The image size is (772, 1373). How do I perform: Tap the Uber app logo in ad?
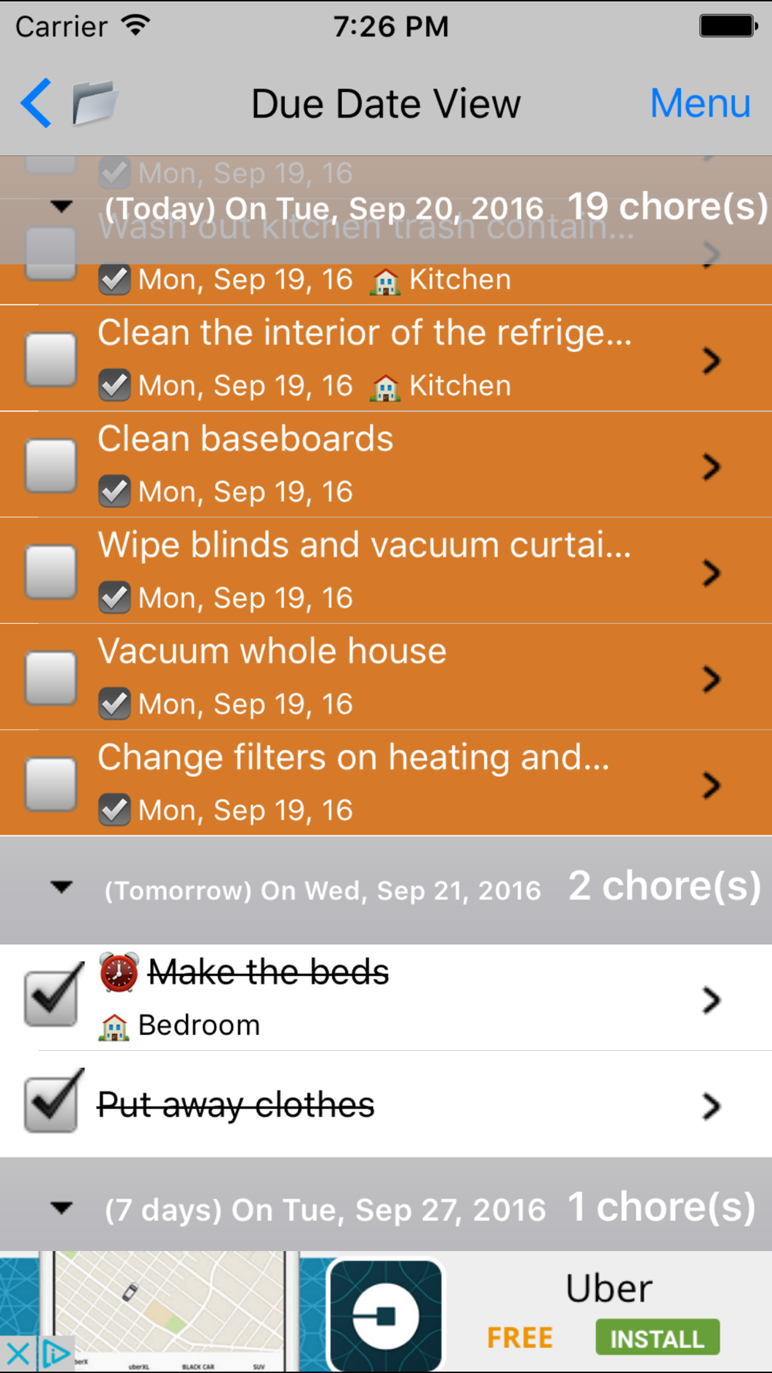point(385,1314)
